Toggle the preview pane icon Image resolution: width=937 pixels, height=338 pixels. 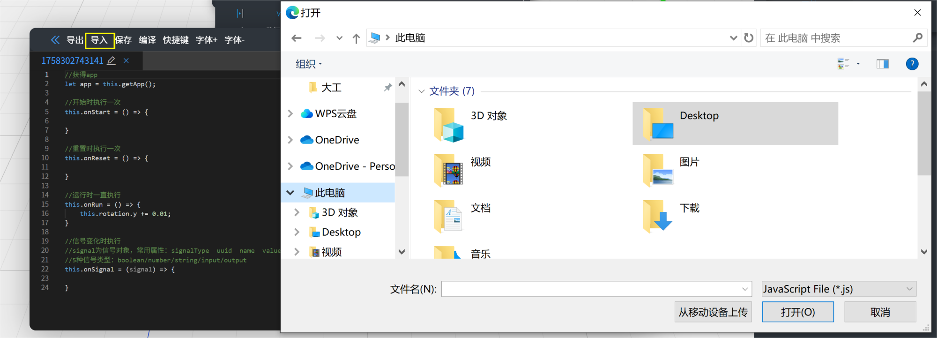pos(882,64)
